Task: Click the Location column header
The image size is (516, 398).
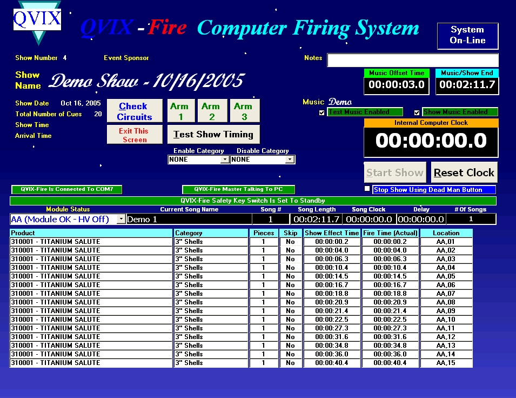Action: [446, 233]
